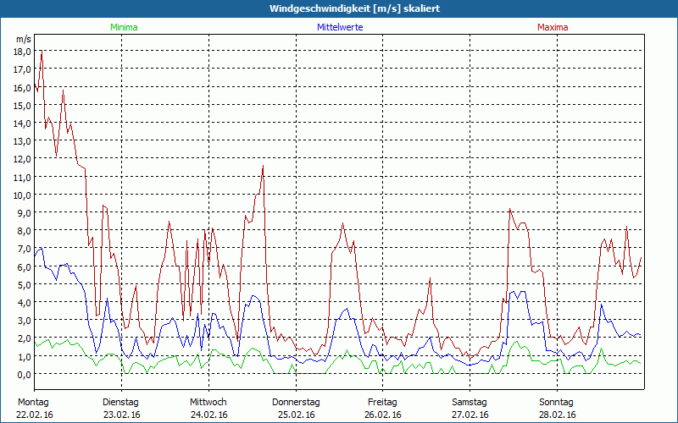Select the red 'Maxima' legend label

pyautogui.click(x=553, y=27)
